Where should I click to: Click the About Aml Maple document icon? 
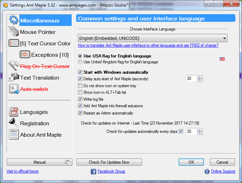tap(14, 135)
